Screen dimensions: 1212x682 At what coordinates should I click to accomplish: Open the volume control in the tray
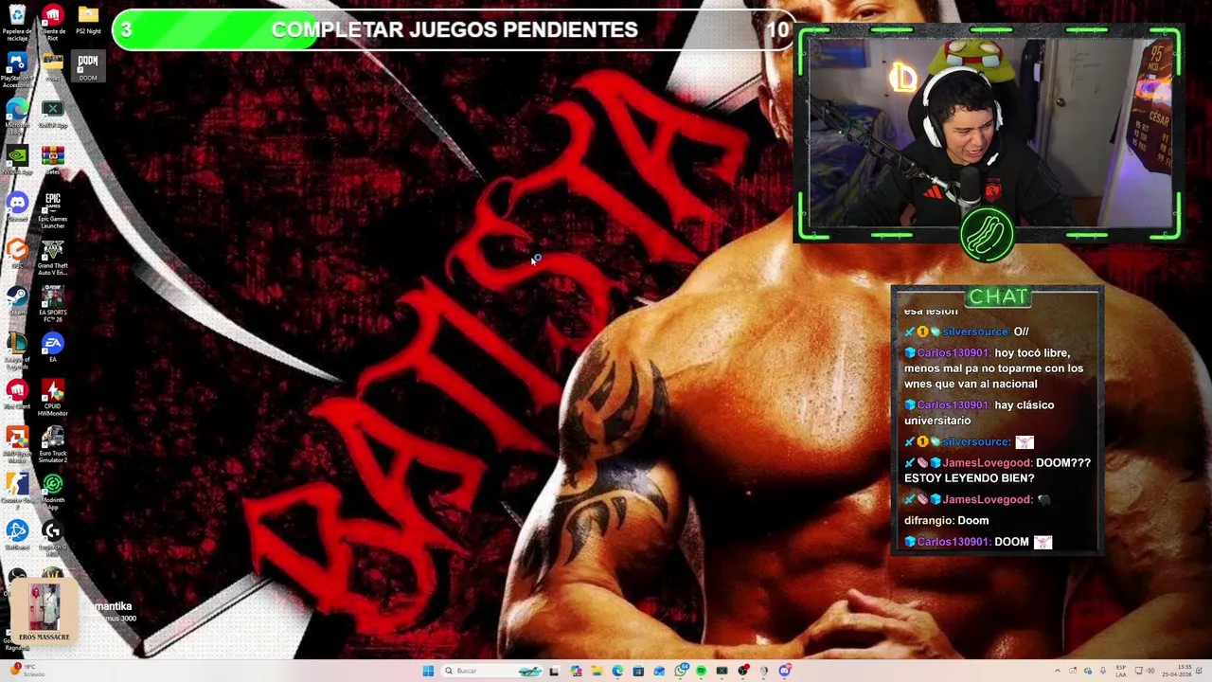(1151, 671)
